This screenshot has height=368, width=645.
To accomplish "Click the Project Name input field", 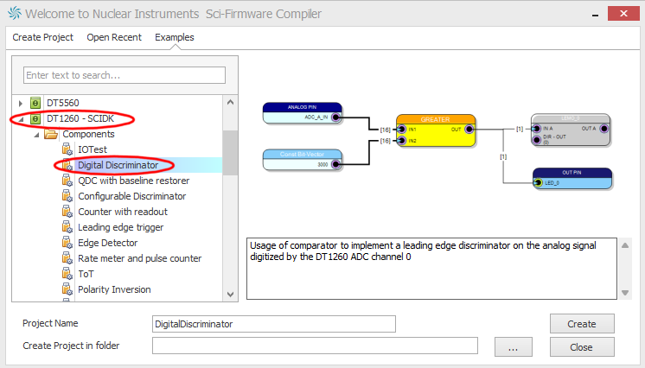I will coord(274,324).
